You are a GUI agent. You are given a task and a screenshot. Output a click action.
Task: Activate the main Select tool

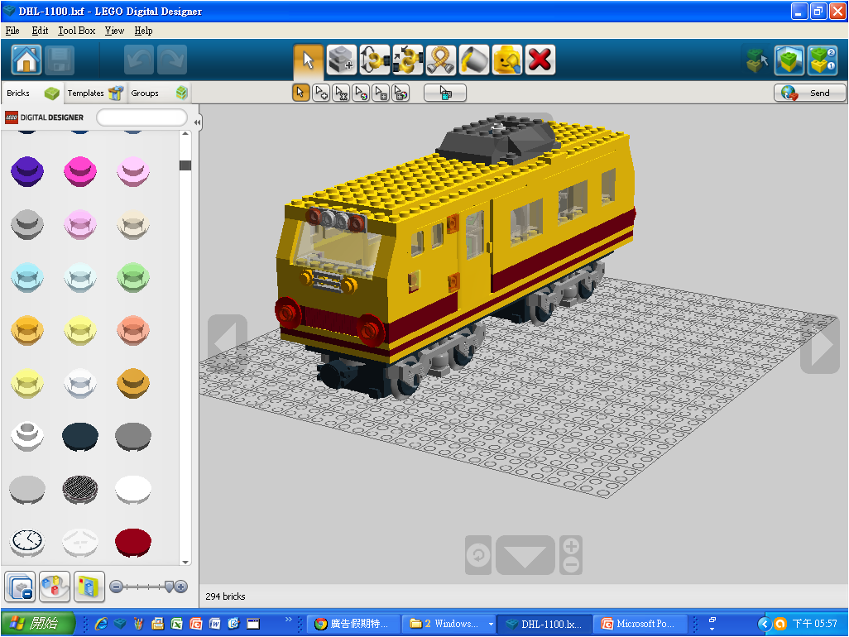pos(309,60)
